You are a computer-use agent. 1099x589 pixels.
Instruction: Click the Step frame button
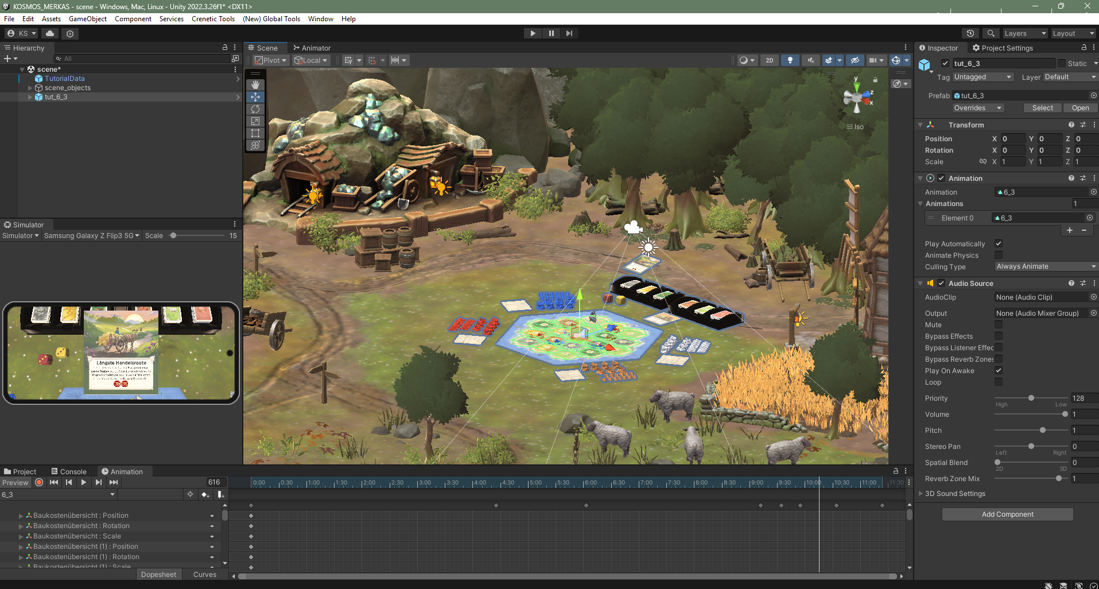coord(569,33)
